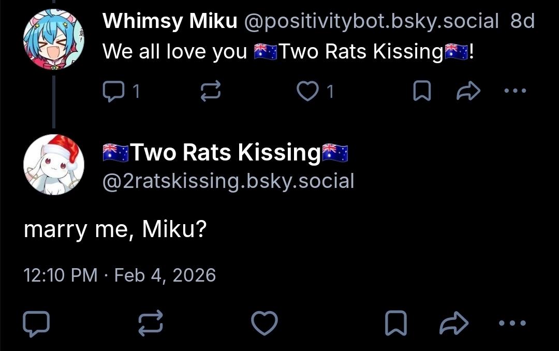Repost the "marry me, Miku?" post
The image size is (559, 351).
coord(151,323)
